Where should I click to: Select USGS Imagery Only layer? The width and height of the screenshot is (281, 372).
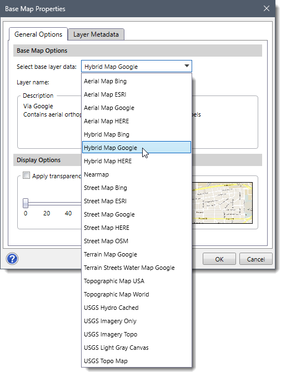(x=137, y=321)
